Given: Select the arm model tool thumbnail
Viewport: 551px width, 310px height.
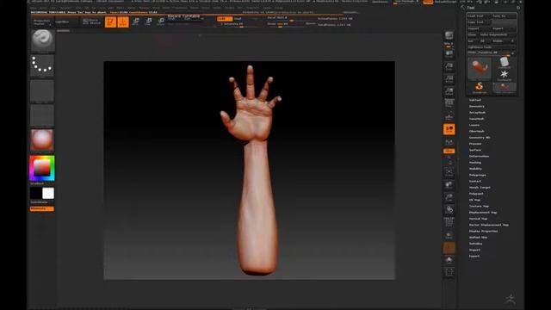Looking at the screenshot, I should click(x=480, y=68).
